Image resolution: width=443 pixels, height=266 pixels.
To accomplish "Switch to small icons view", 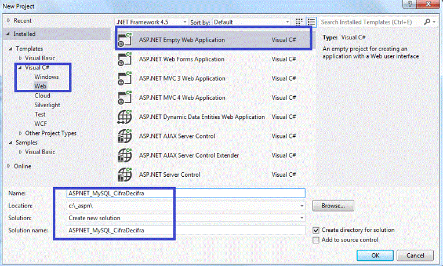I will pos(299,22).
